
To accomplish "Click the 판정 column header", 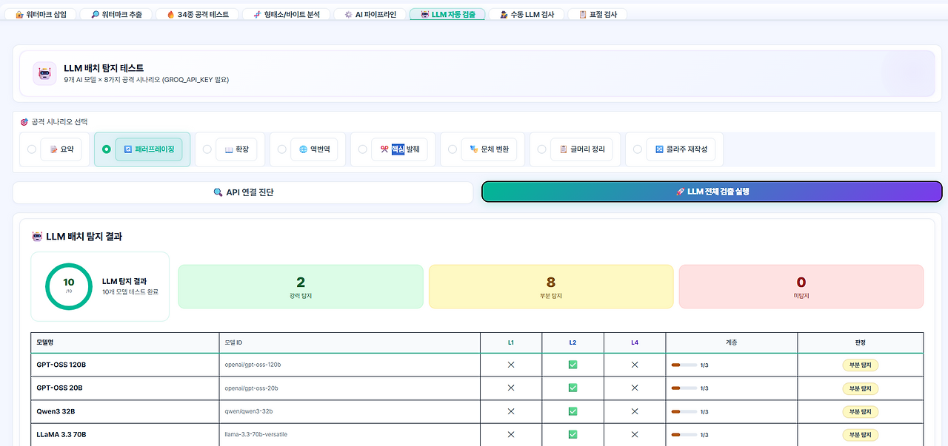I will pos(860,342).
